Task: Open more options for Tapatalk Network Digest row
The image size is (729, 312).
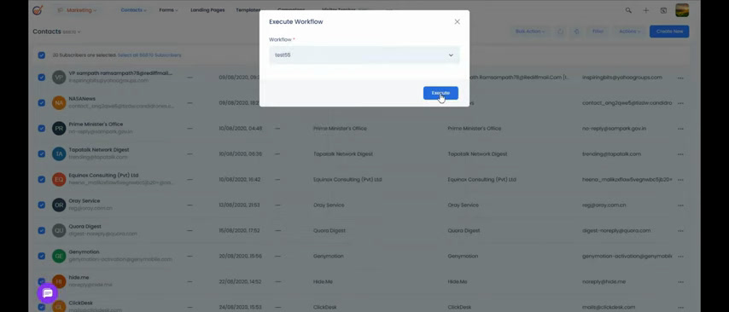Action: (x=680, y=154)
